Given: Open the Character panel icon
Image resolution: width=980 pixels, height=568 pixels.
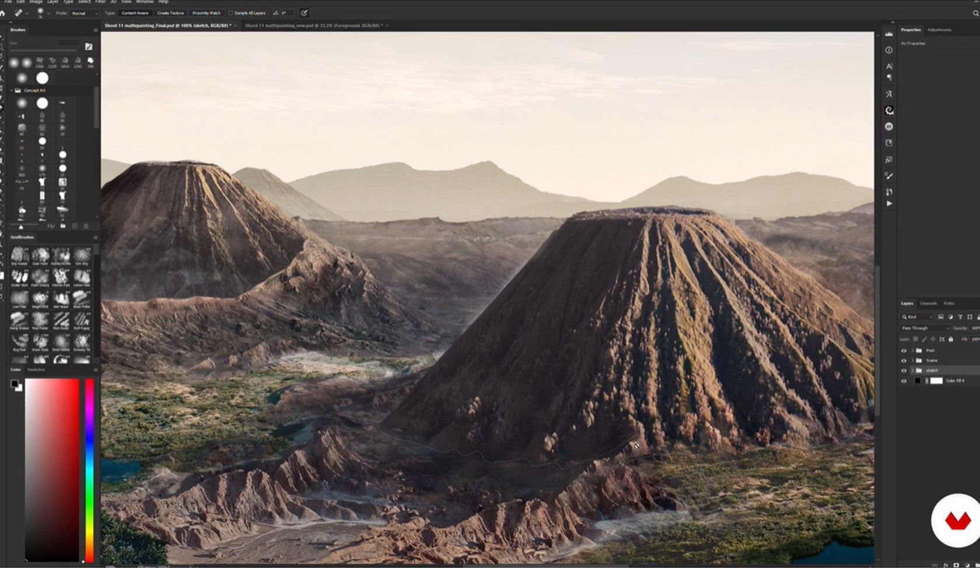Looking at the screenshot, I should (889, 66).
